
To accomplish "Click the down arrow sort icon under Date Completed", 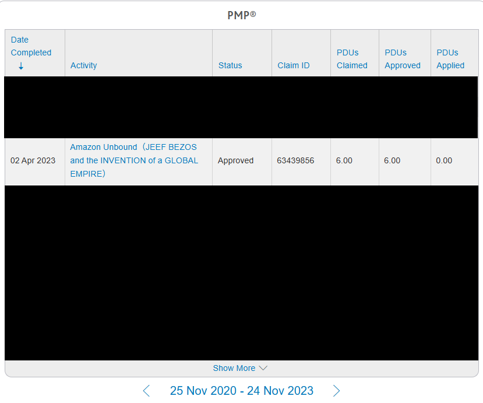I will tap(21, 66).
